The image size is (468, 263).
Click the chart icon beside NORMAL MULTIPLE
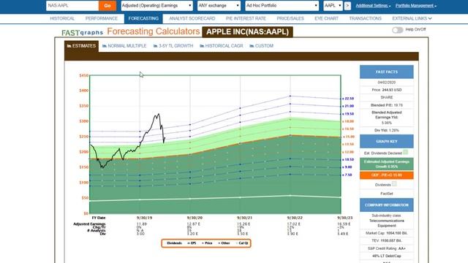click(105, 46)
